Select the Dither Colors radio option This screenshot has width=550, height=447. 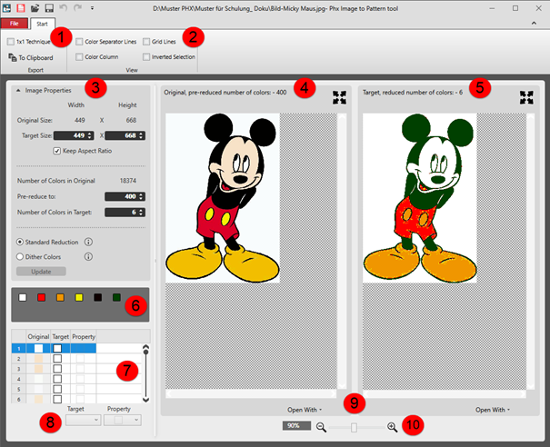20,256
